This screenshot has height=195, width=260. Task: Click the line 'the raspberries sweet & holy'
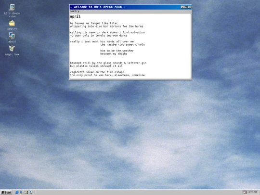click(x=123, y=45)
